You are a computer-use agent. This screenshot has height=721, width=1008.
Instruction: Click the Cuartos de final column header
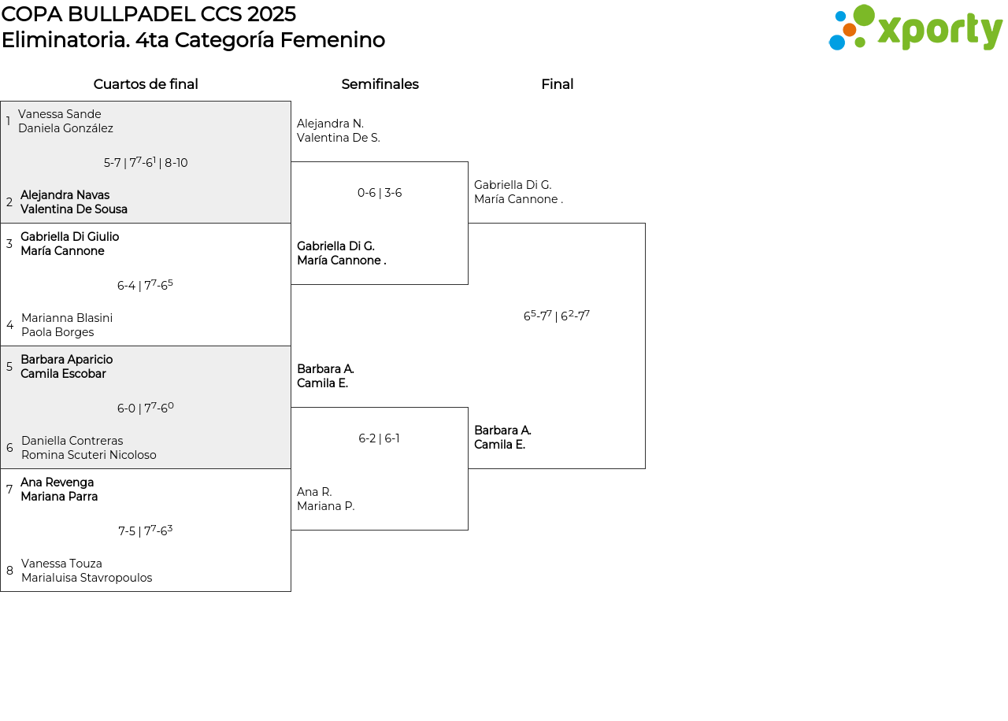(x=146, y=84)
